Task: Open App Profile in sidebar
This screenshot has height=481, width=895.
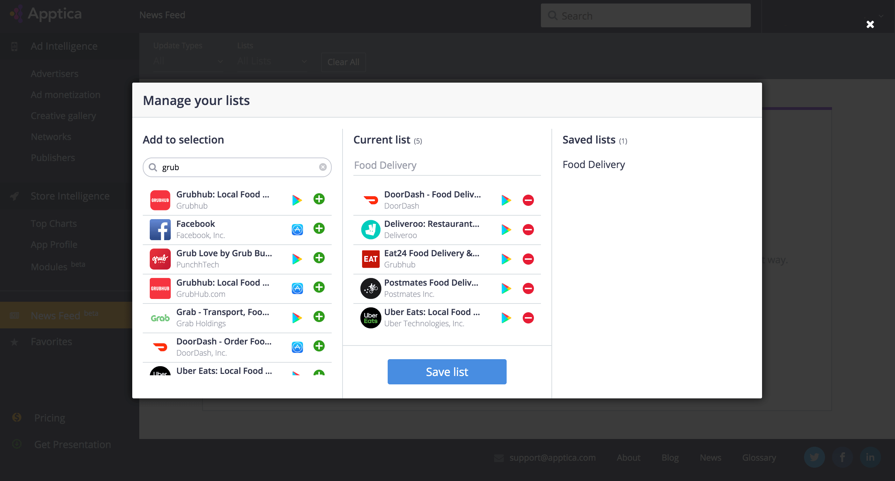Action: [54, 245]
